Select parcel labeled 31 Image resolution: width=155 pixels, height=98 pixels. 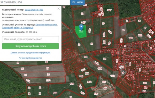[x=79, y=45]
